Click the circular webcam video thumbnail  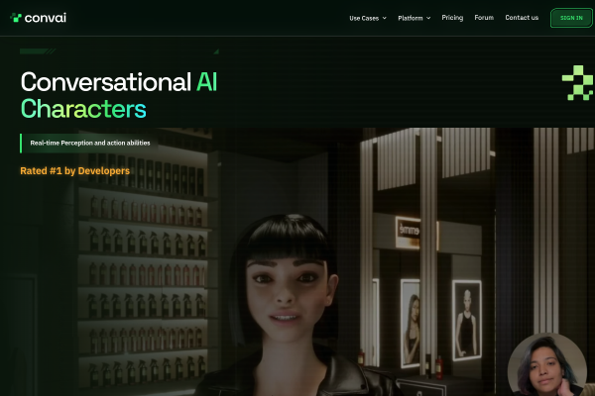546,364
